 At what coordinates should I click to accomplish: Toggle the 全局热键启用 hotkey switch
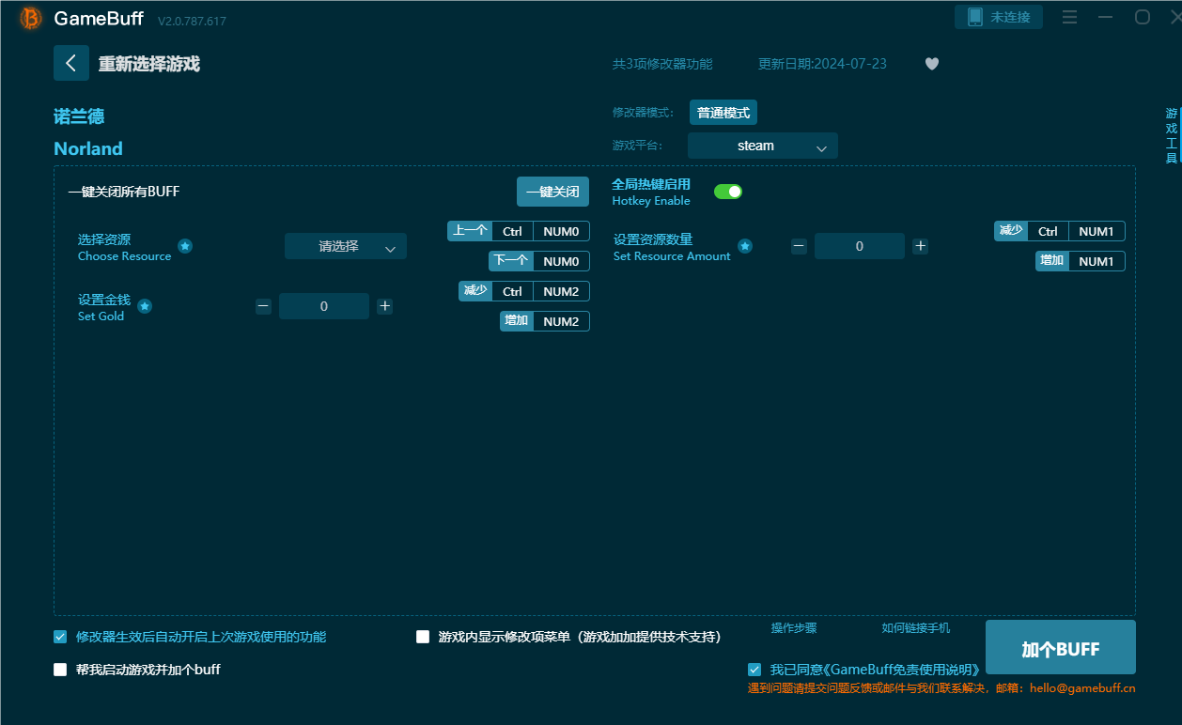(728, 192)
